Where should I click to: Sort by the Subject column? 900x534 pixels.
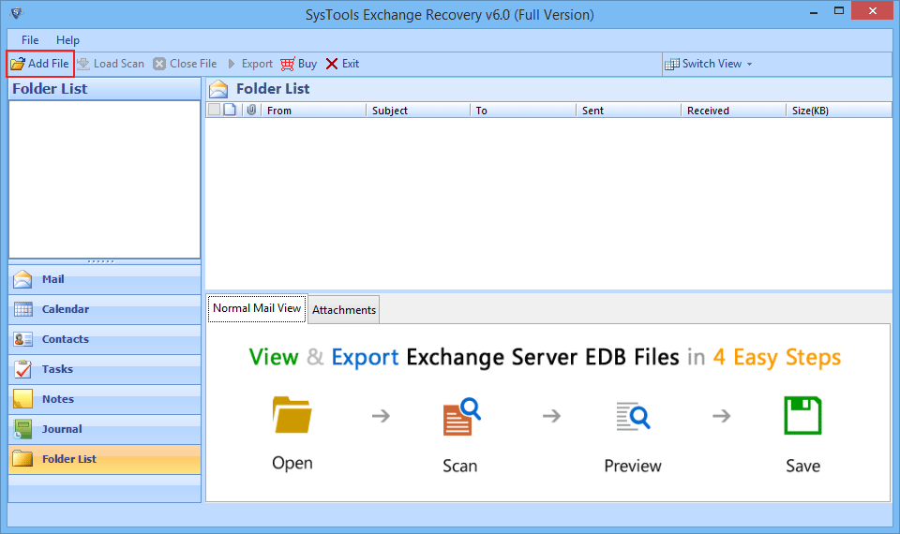pyautogui.click(x=418, y=111)
